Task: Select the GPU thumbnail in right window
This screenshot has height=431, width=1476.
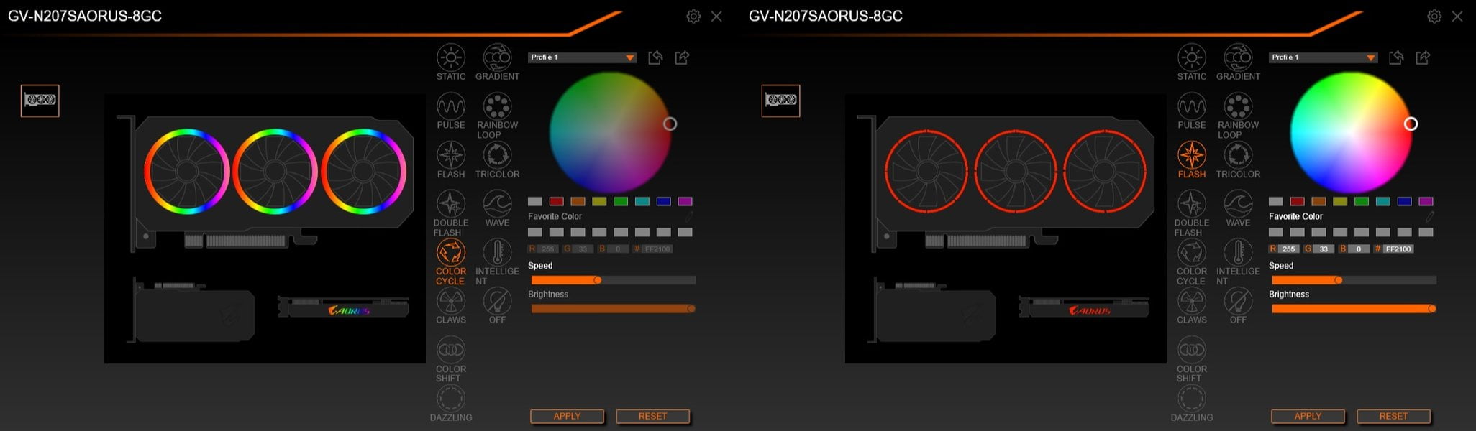Action: [x=781, y=101]
